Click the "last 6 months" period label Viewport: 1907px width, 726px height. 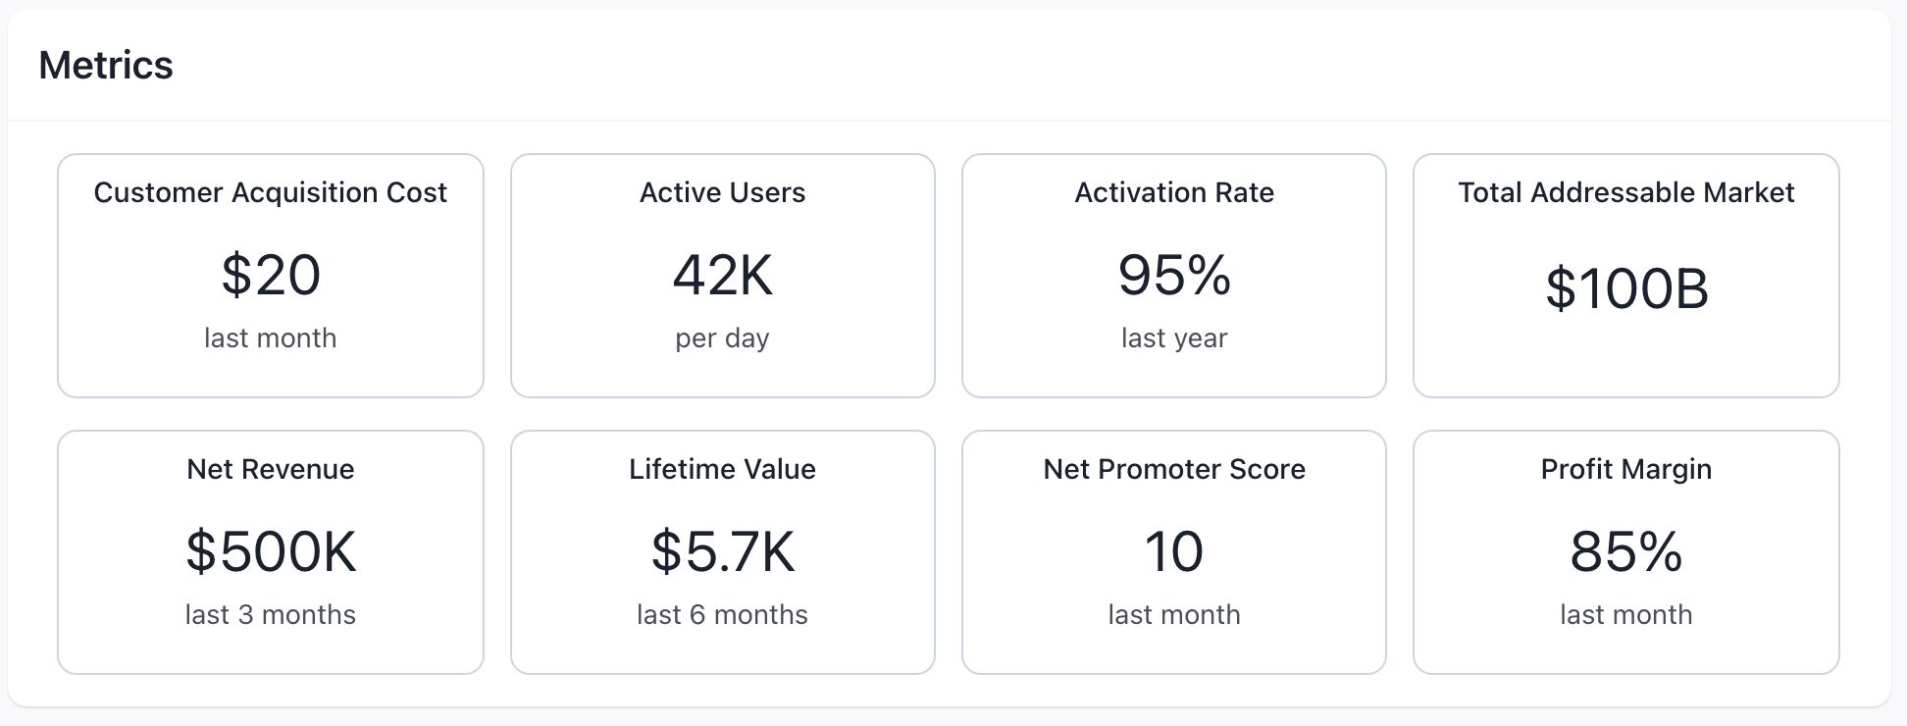click(722, 614)
